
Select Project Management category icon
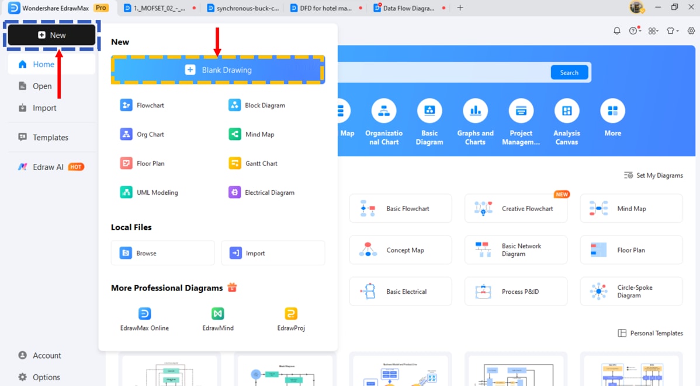pyautogui.click(x=521, y=111)
